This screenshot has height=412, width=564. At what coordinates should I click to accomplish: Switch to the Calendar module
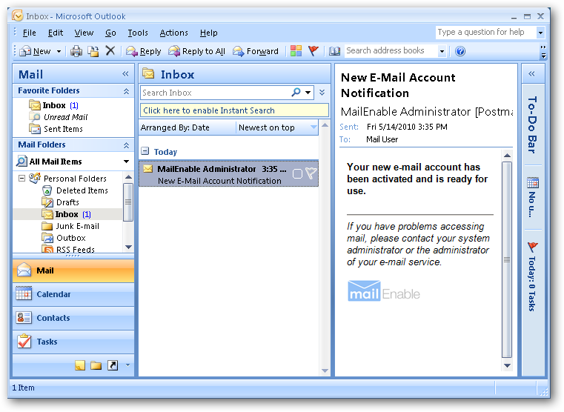[x=73, y=294]
